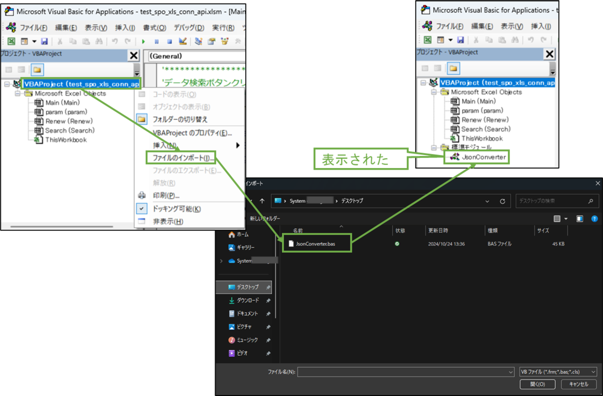
Task: Close the left project explorer panel
Action: pos(134,55)
